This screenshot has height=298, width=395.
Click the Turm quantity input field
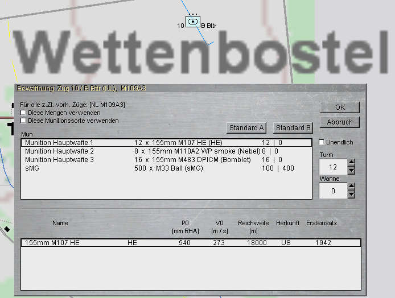pyautogui.click(x=333, y=167)
